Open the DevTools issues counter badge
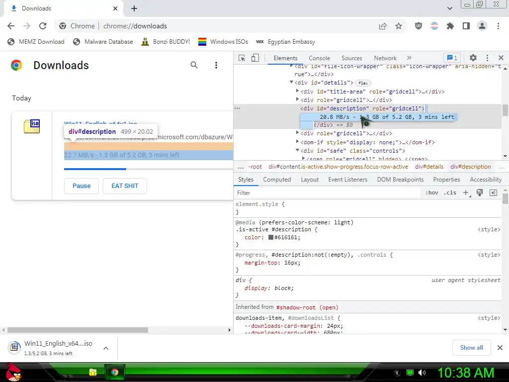The height and width of the screenshot is (382, 509). tap(452, 58)
